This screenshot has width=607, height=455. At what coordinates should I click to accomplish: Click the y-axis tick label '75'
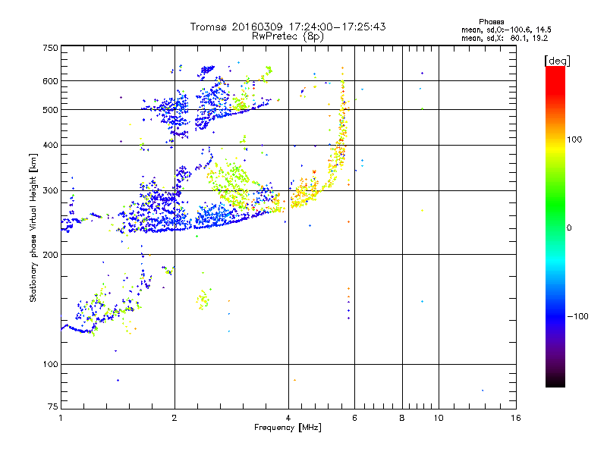[x=53, y=406]
